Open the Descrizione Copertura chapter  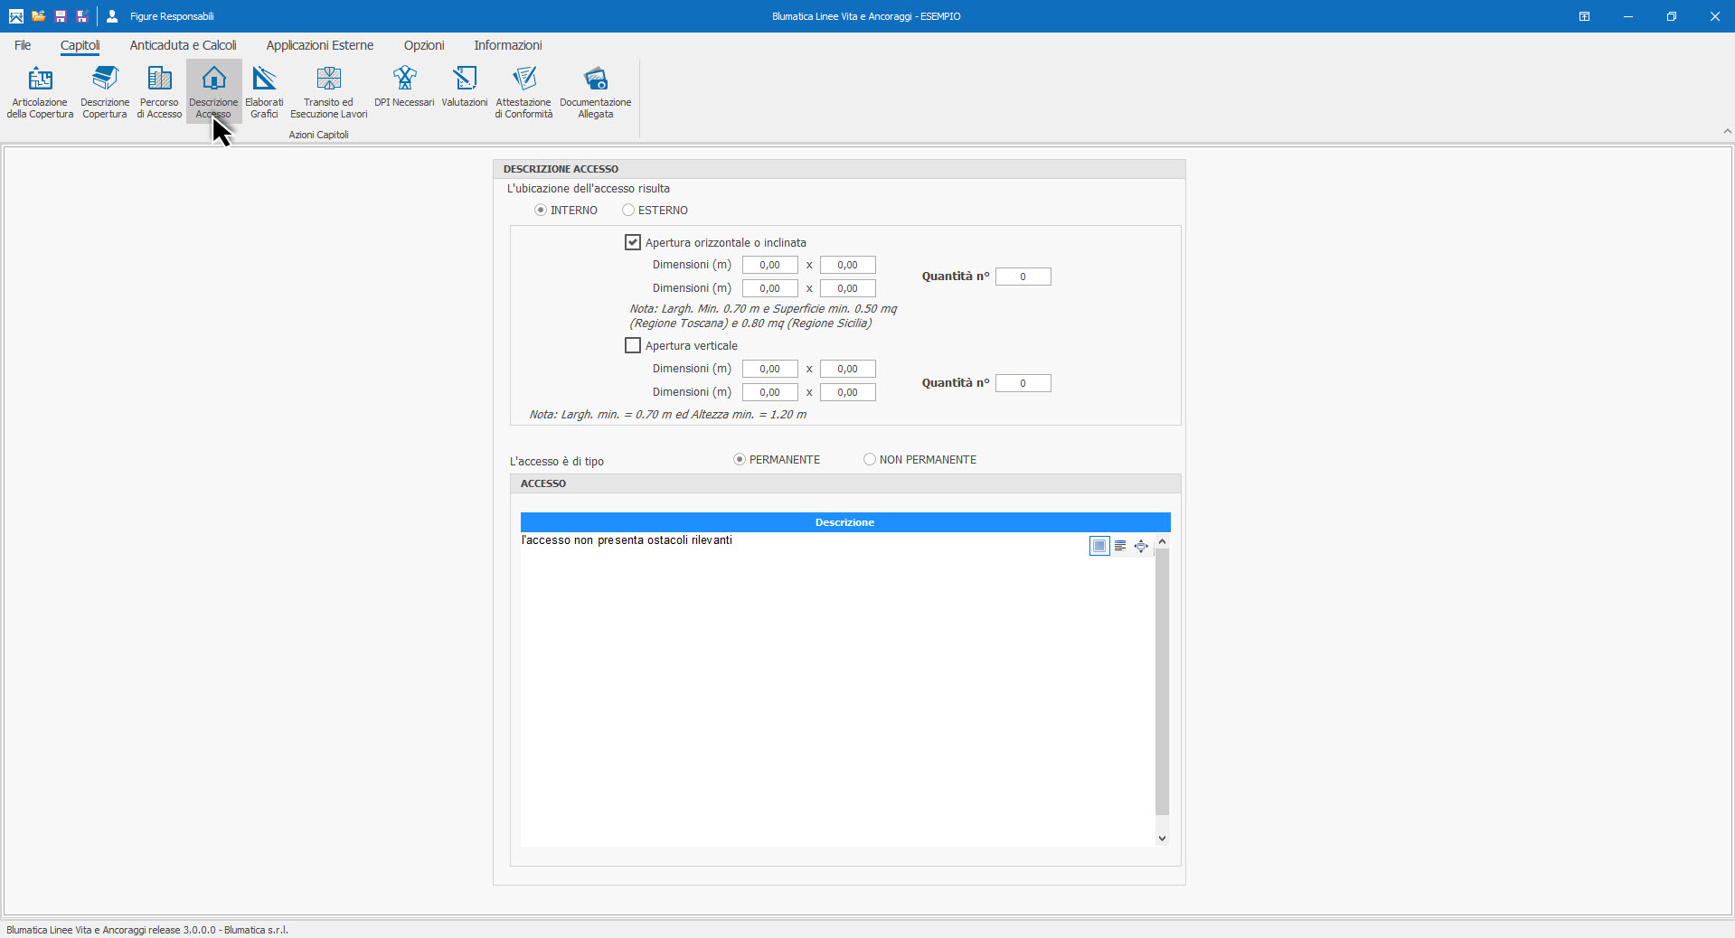click(x=105, y=90)
